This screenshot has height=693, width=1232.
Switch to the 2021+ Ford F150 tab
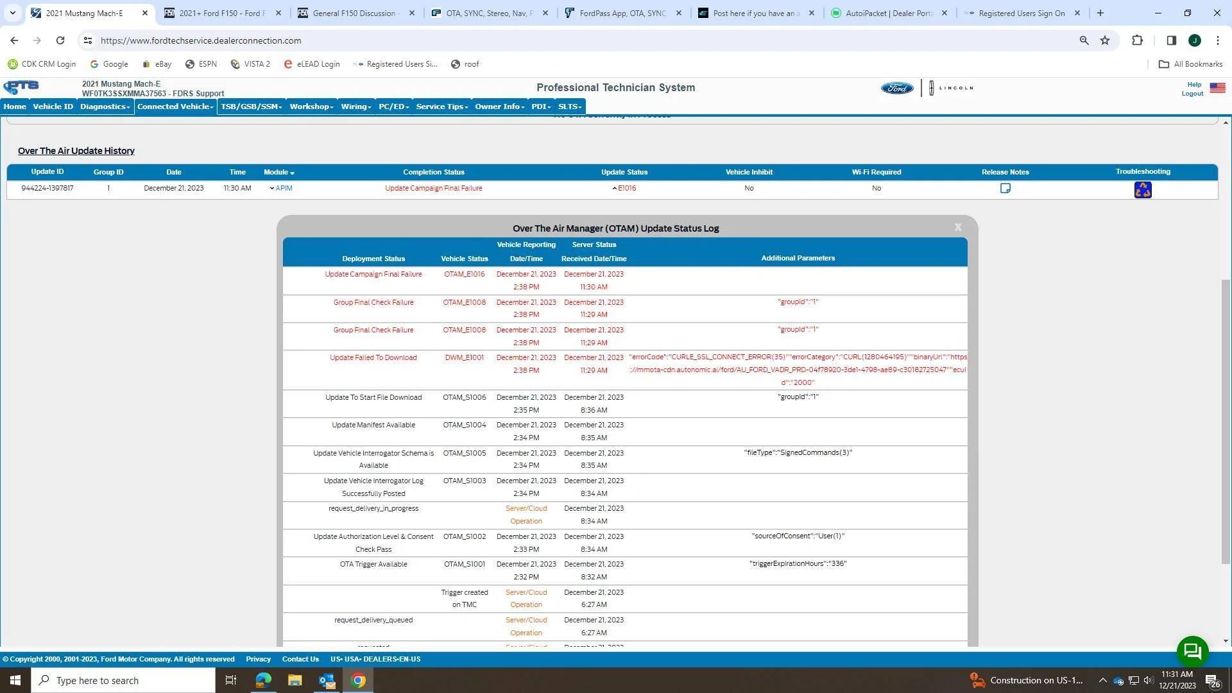point(222,13)
